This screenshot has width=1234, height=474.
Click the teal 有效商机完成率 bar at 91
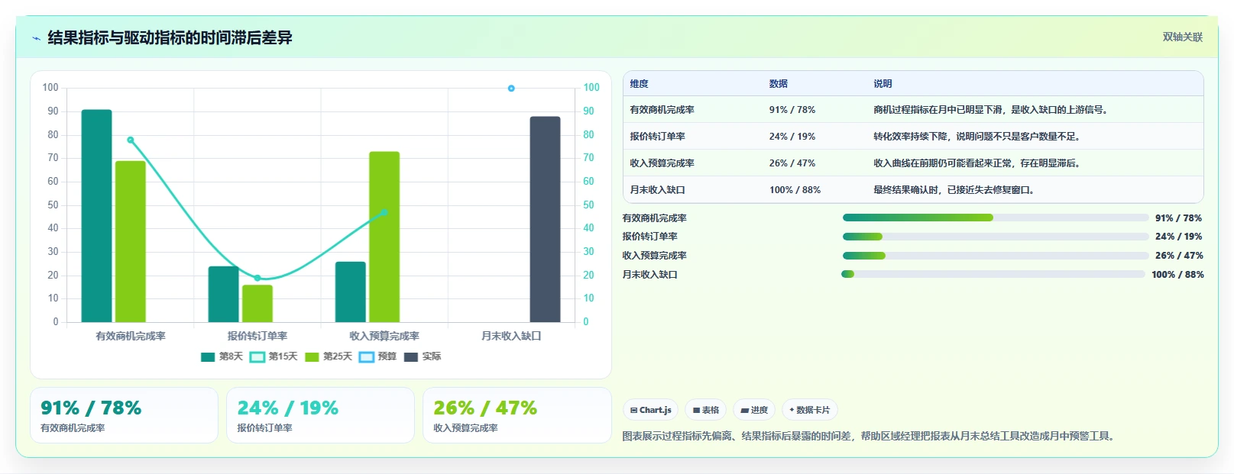pyautogui.click(x=96, y=216)
